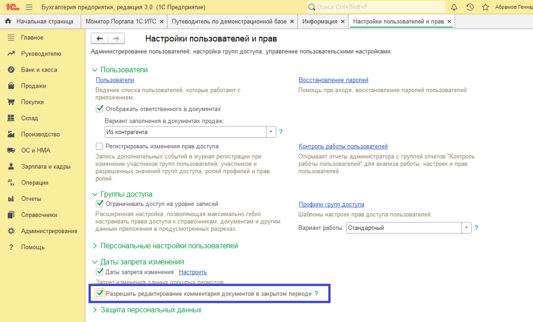Open Восстановление паролей link
The width and height of the screenshot is (533, 322).
click(x=334, y=80)
